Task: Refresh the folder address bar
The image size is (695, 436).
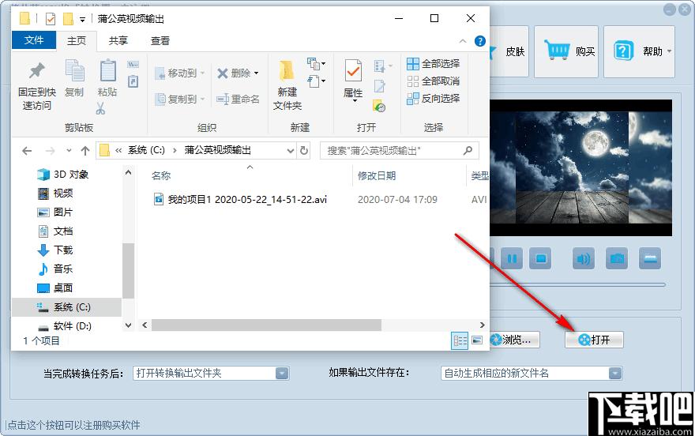Action: coord(304,151)
